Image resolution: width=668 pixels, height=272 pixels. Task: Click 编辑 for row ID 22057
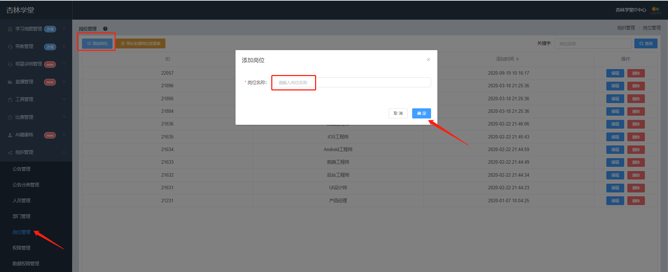tap(615, 73)
